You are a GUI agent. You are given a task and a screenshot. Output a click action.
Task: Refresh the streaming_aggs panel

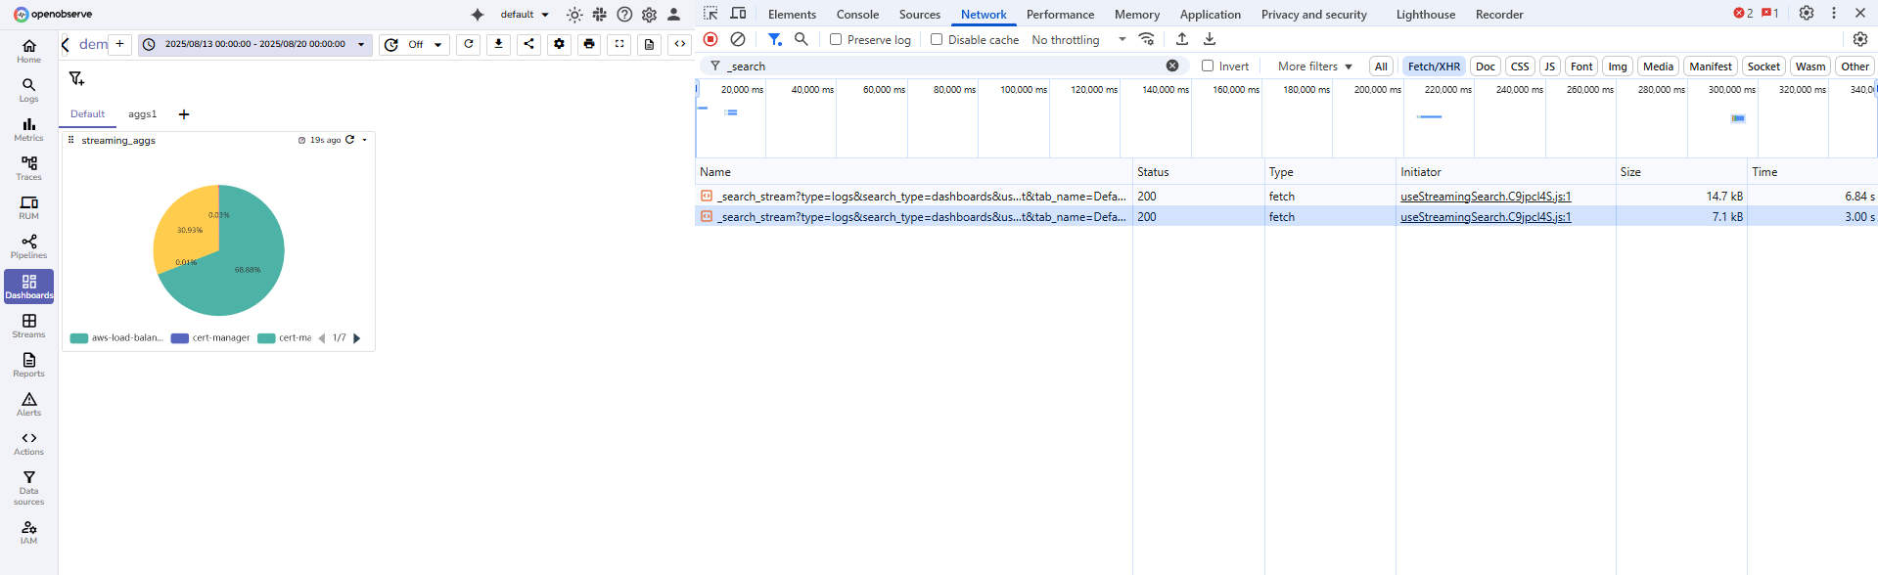[350, 140]
